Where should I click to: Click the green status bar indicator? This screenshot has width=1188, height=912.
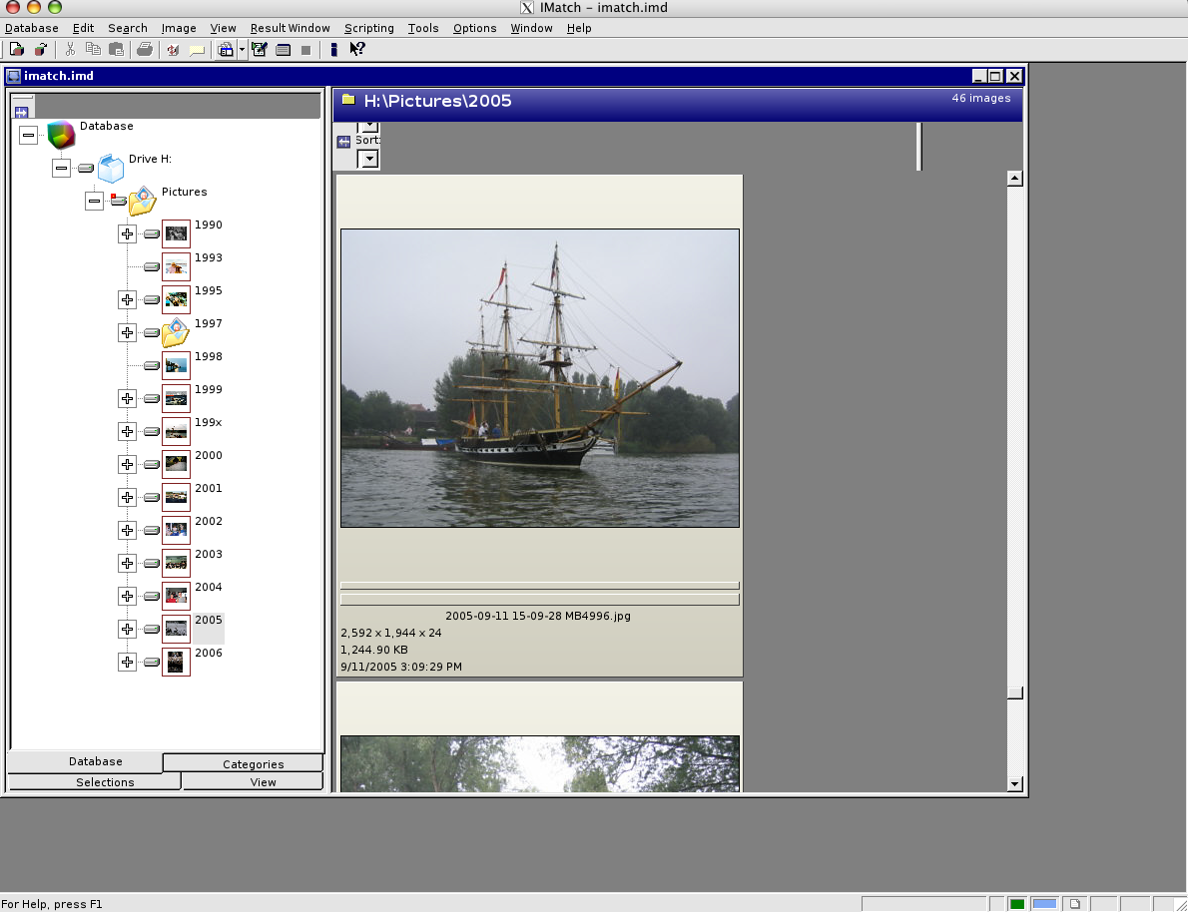pyautogui.click(x=1016, y=904)
